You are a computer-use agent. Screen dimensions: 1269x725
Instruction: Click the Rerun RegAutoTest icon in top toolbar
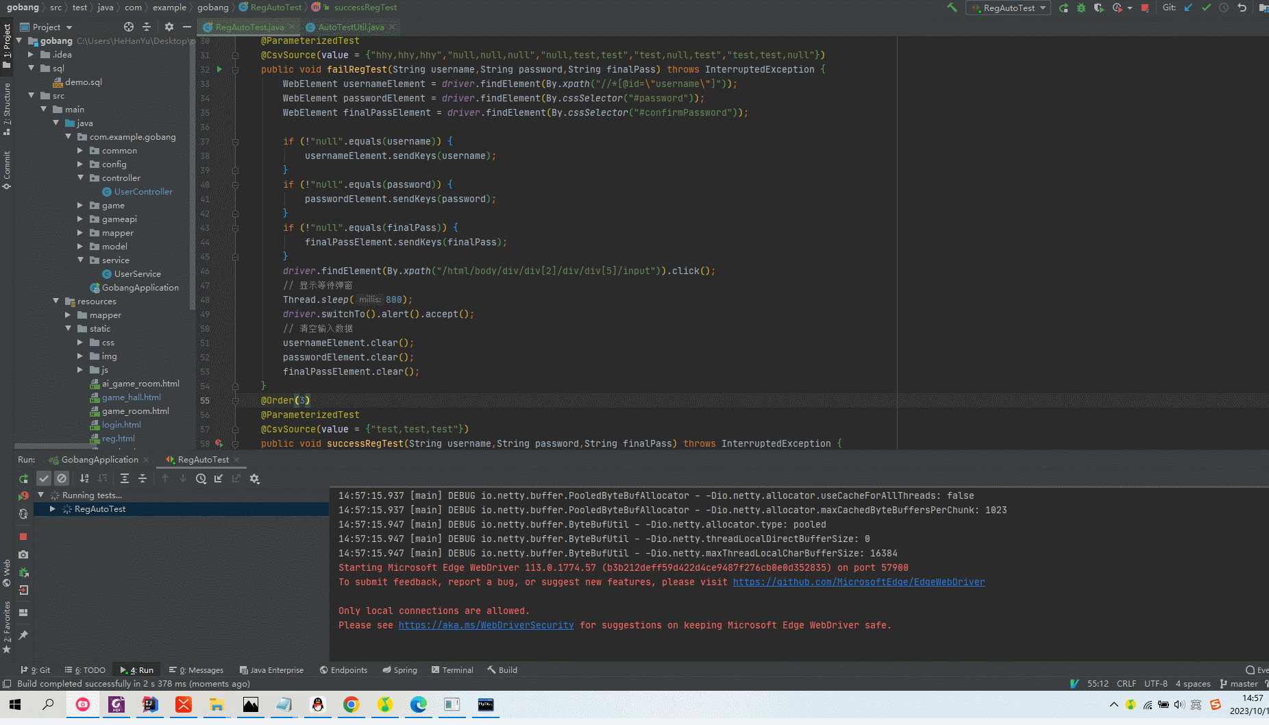pyautogui.click(x=1063, y=8)
